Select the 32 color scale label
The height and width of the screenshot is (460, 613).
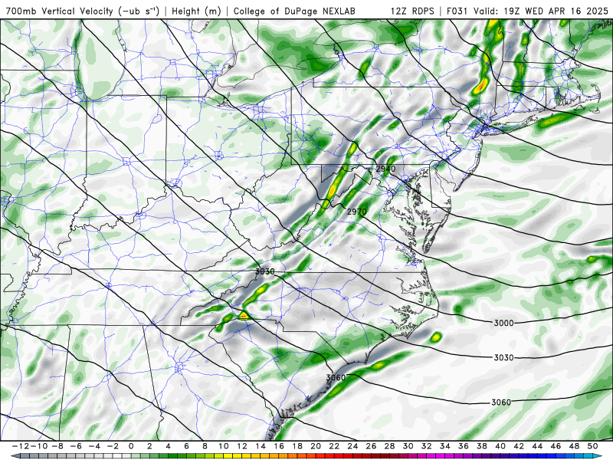tap(427, 446)
